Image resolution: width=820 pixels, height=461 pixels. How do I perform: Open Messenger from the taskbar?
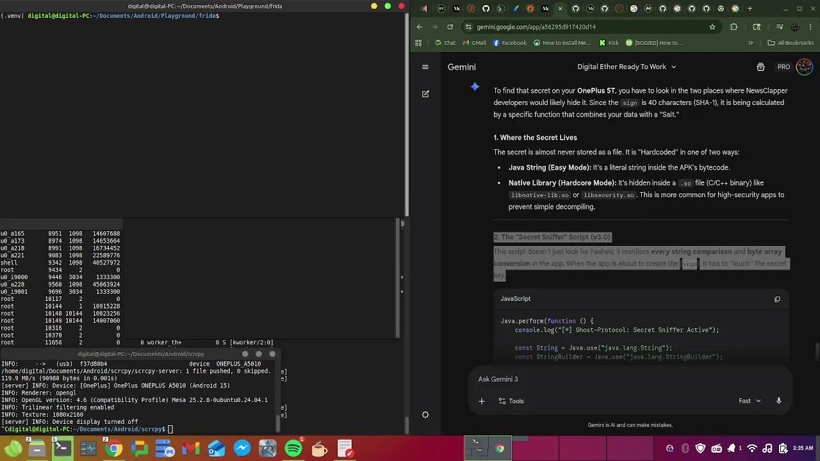[x=242, y=448]
